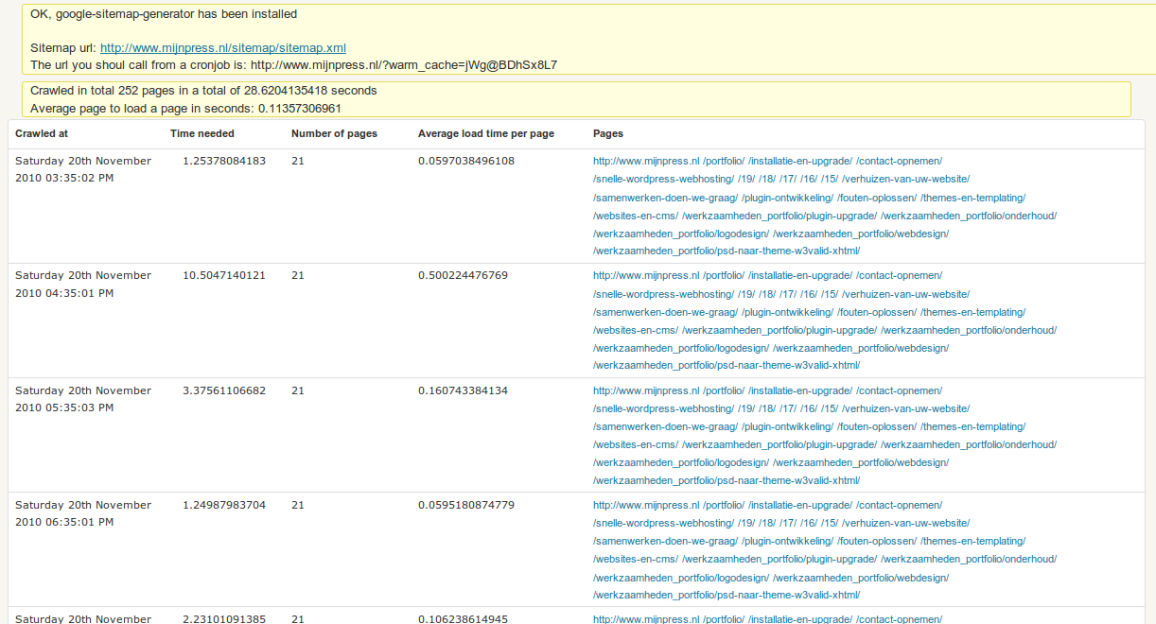Select the time value 1.25378084183

[224, 161]
